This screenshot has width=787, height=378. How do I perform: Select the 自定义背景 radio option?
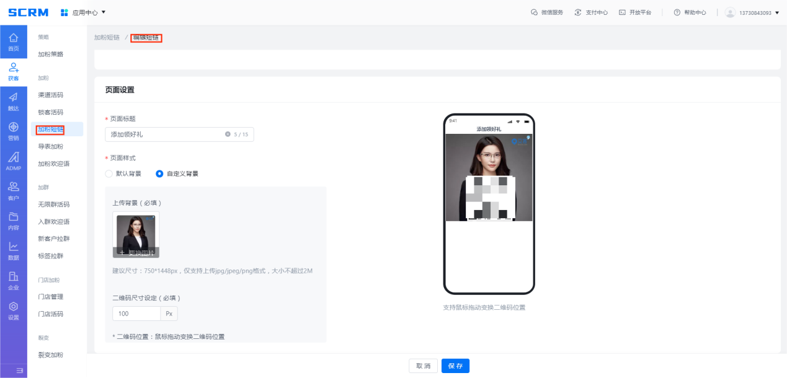click(159, 174)
